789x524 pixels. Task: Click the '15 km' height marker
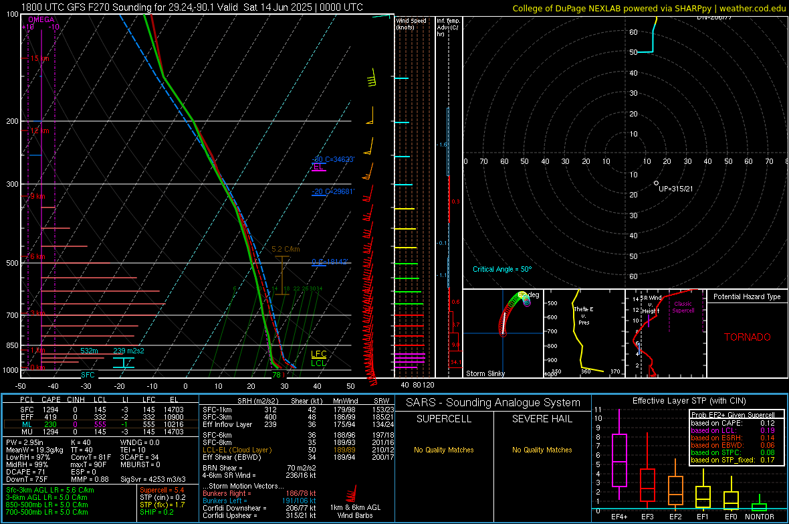[39, 58]
